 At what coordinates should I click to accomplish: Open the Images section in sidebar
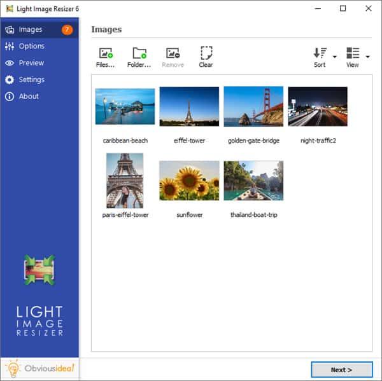(x=31, y=29)
